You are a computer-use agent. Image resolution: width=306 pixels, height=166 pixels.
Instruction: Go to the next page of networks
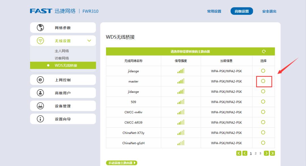pyautogui.click(x=267, y=153)
